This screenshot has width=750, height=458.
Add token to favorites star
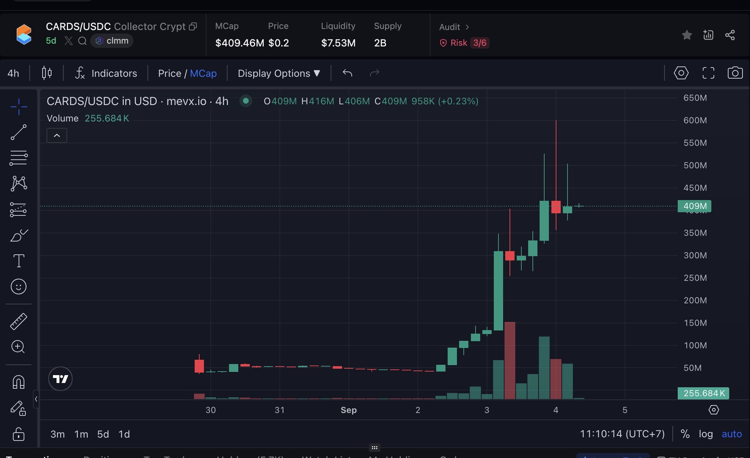pyautogui.click(x=687, y=35)
